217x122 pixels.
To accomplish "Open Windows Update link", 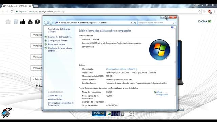I will tap(55, 99).
